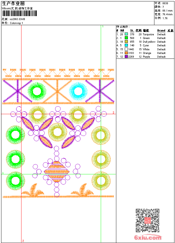Image resolution: width=175 pixels, height=243 pixels.
Task: Click stitch count 1443 in White row
Action: (131, 49)
